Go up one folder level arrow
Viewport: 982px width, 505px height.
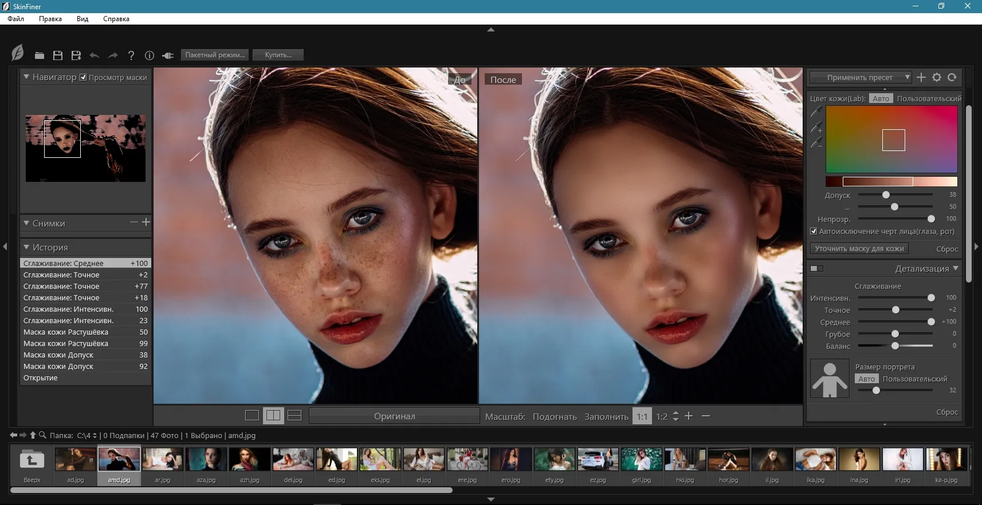(33, 435)
